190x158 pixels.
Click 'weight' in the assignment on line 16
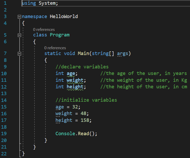coord(64,114)
